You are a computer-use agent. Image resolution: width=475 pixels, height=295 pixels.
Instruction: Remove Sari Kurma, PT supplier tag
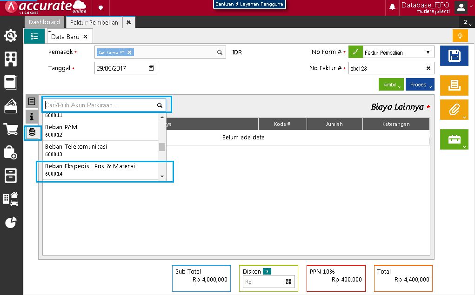tap(130, 52)
